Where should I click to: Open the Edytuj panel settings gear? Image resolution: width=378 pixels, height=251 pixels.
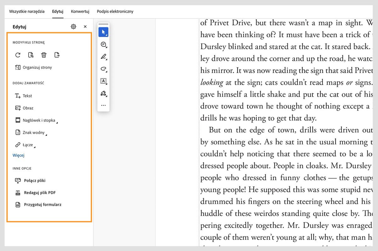(73, 27)
